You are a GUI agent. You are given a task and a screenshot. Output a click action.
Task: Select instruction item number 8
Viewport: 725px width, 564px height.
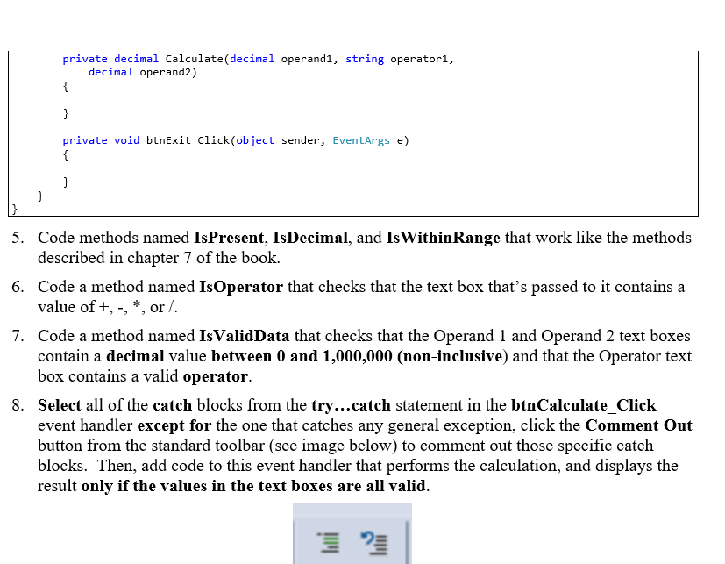click(16, 405)
